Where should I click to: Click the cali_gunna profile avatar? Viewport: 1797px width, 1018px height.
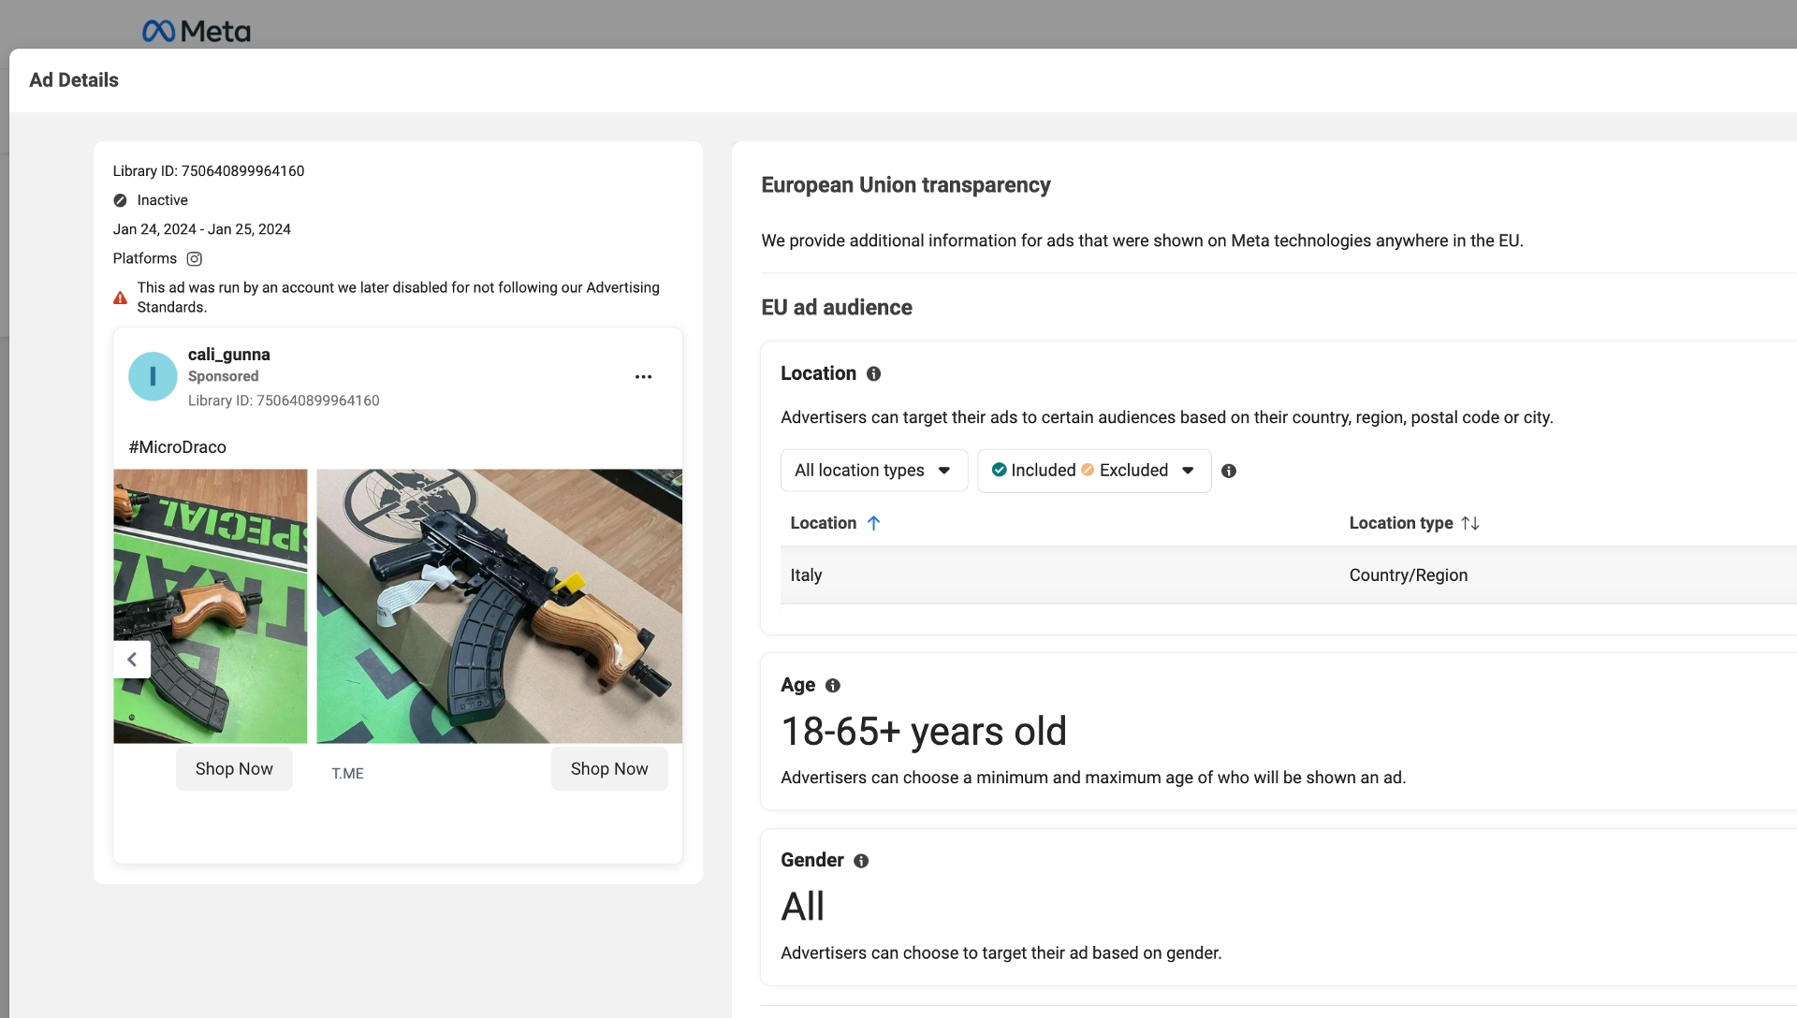pyautogui.click(x=153, y=376)
